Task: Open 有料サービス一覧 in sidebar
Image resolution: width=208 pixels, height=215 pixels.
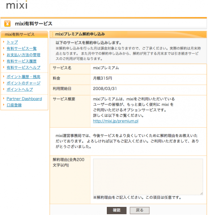Action: 21,48
